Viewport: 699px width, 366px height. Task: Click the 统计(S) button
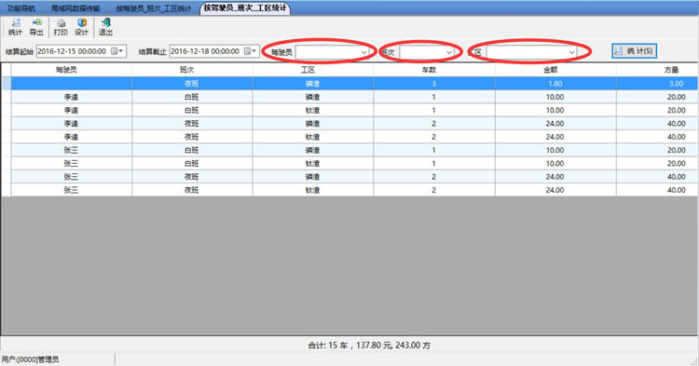click(635, 51)
